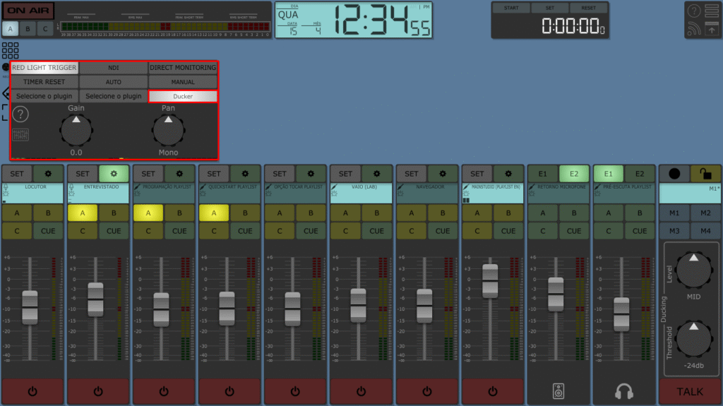
Task: Open gear settings on the LOCUTOR channel
Action: (48, 174)
